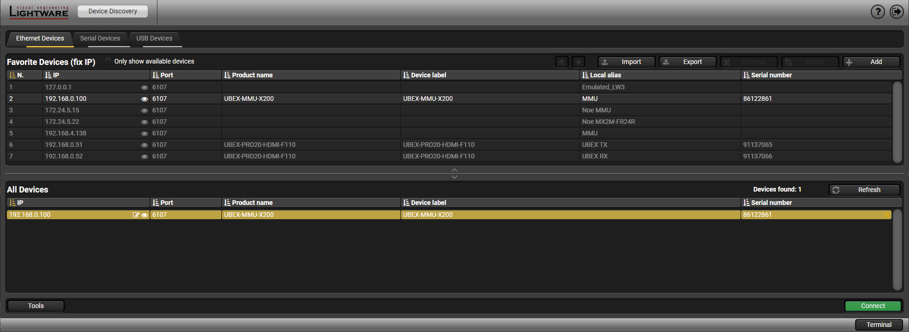Select favorite row with alias UBEX TX
The image size is (909, 332).
click(x=449, y=145)
